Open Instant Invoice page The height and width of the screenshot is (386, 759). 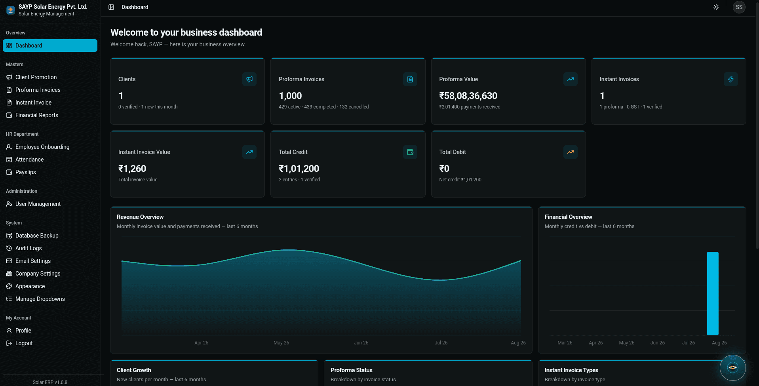(x=50, y=103)
